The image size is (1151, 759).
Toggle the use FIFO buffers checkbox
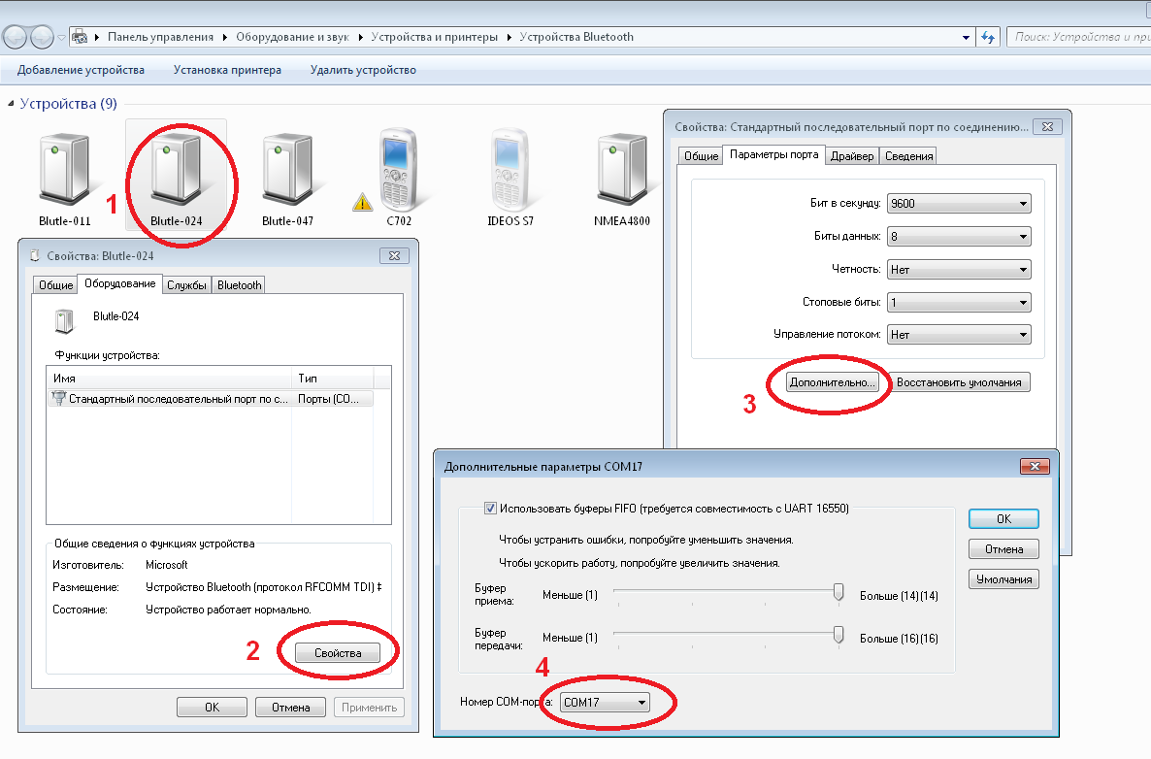[490, 508]
